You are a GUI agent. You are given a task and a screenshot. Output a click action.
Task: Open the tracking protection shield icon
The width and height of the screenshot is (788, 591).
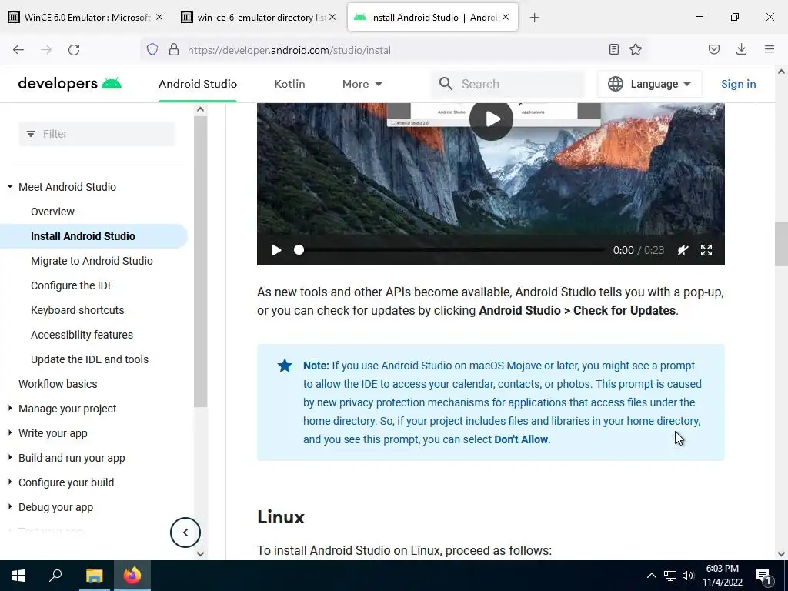(152, 49)
